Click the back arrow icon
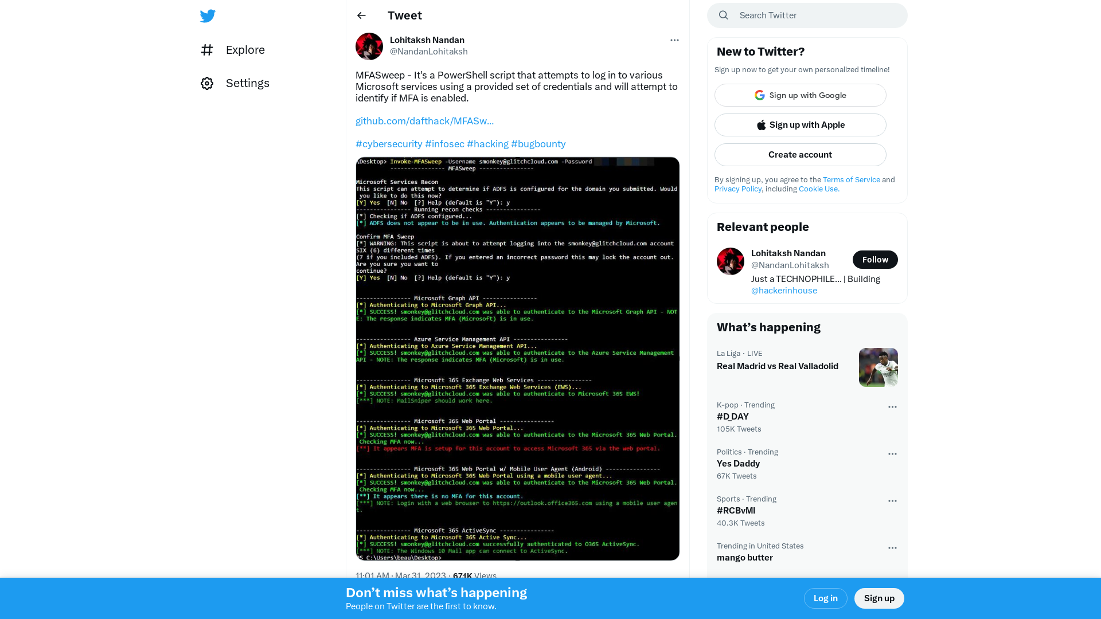Image resolution: width=1101 pixels, height=619 pixels. pos(361,15)
